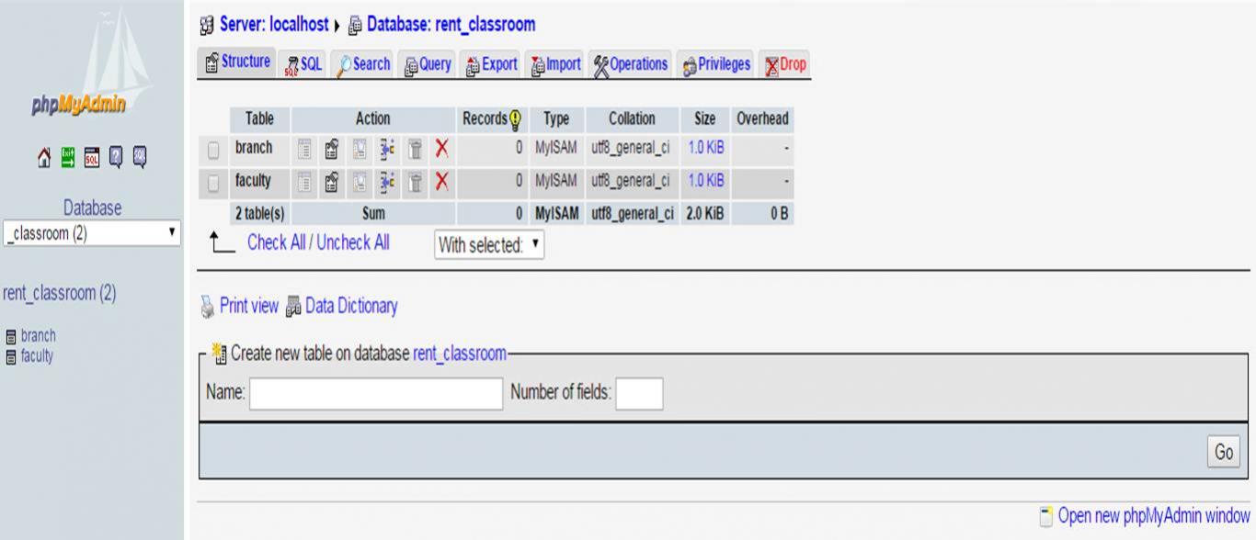The image size is (1256, 540).
Task: Open the Privileges tab
Action: (x=716, y=64)
